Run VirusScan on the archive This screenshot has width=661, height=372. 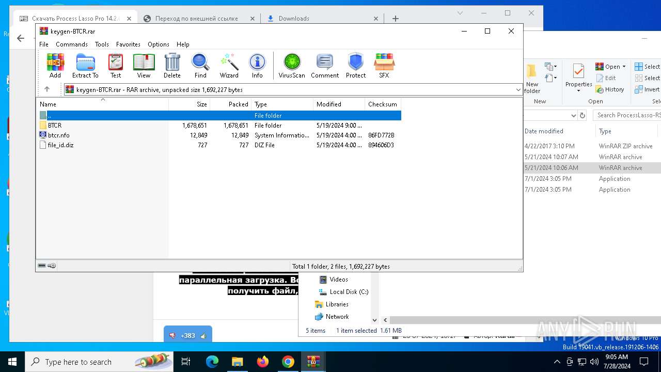(292, 66)
